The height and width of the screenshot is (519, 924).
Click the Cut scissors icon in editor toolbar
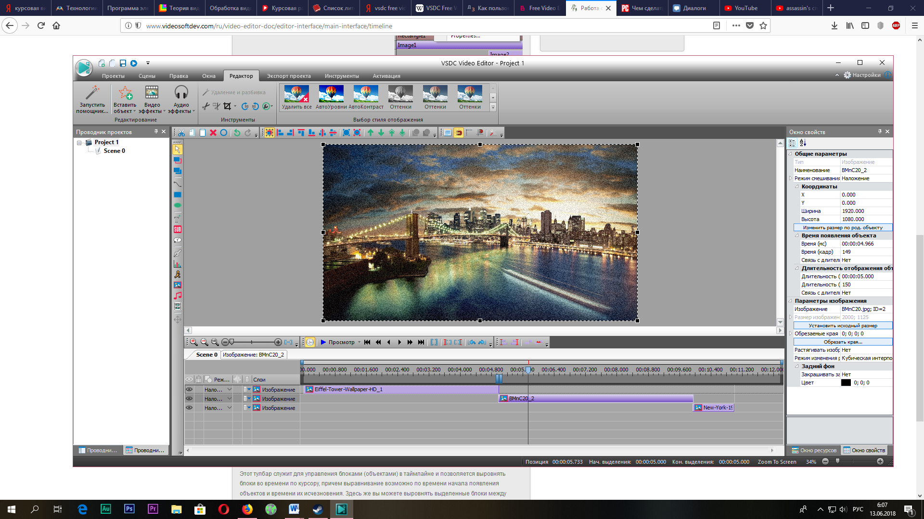pos(181,133)
